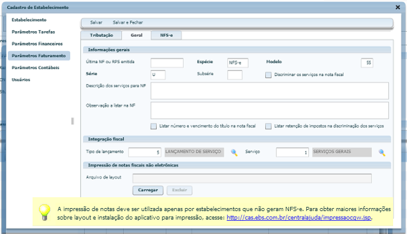Open the NFS-e tab
Image resolution: width=407 pixels, height=234 pixels.
166,36
